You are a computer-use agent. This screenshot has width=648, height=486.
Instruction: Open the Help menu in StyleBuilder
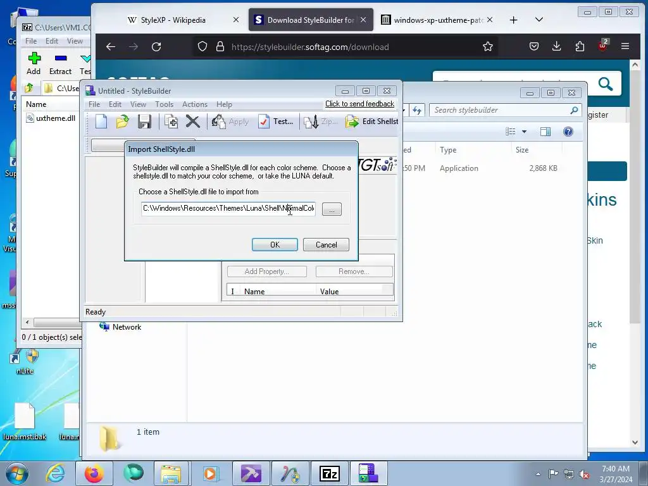224,104
